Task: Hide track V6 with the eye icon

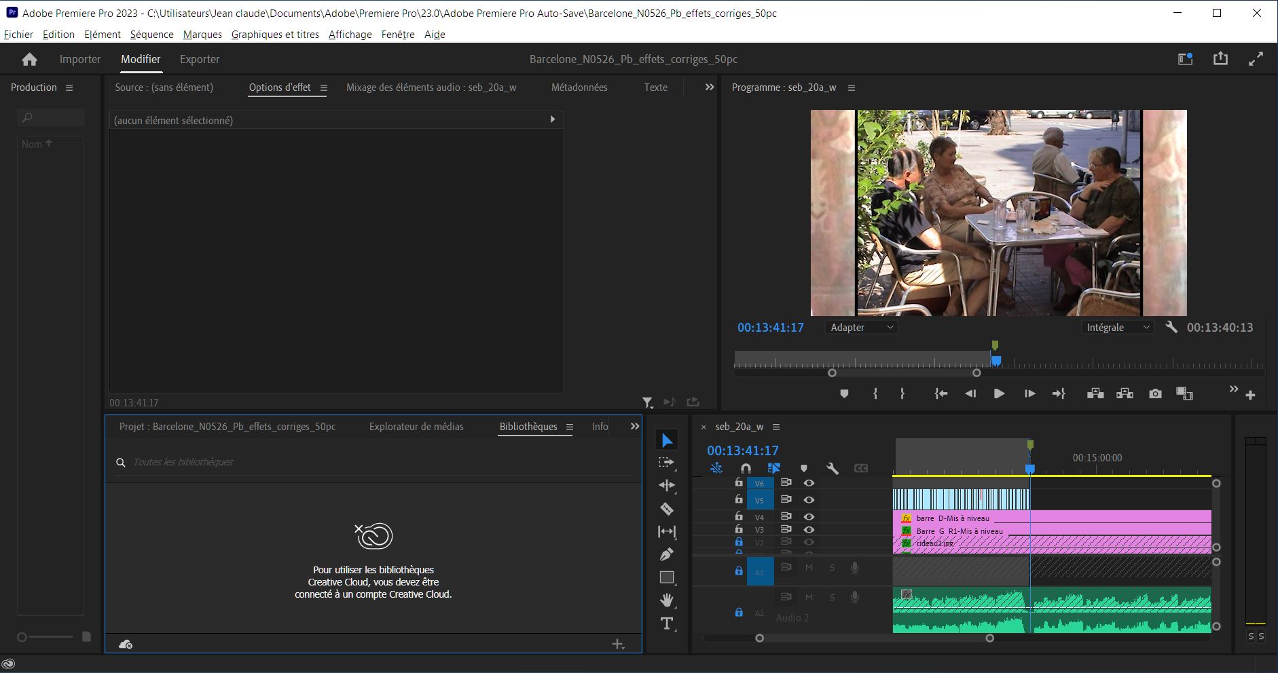Action: click(809, 483)
